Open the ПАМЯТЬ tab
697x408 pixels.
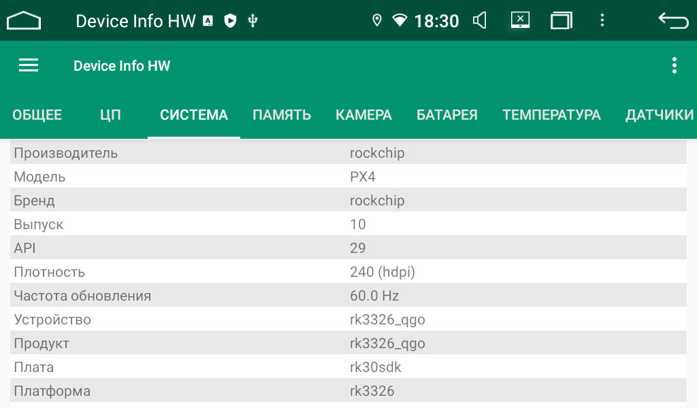pyautogui.click(x=282, y=115)
